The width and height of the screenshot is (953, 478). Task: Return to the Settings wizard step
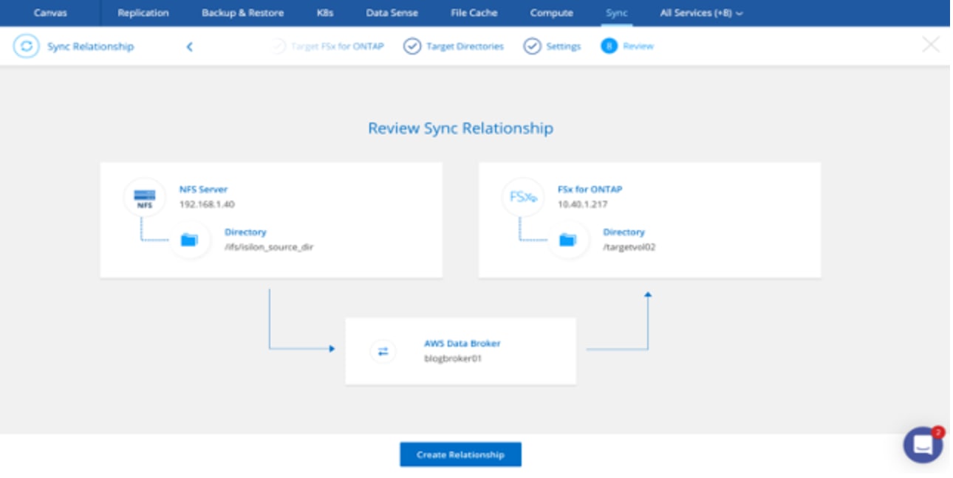pyautogui.click(x=553, y=46)
